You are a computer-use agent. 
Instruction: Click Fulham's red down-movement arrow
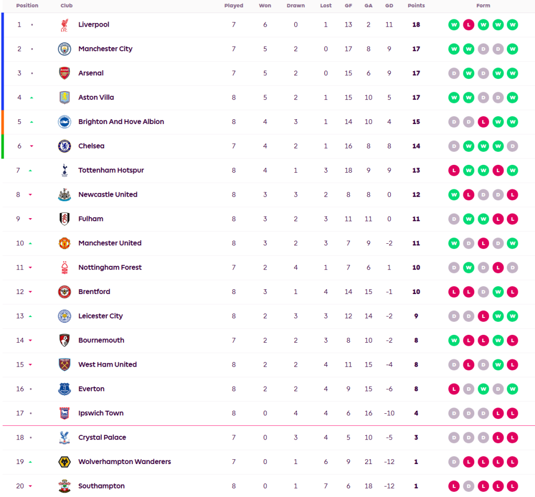31,219
